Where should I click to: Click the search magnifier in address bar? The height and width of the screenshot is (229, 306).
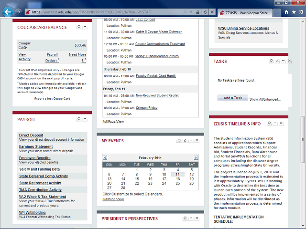[x=185, y=12]
